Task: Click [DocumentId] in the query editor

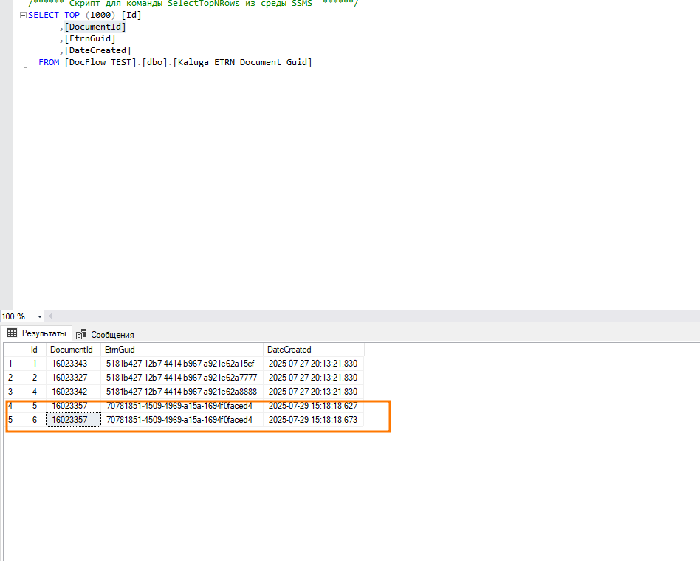Action: coord(95,27)
